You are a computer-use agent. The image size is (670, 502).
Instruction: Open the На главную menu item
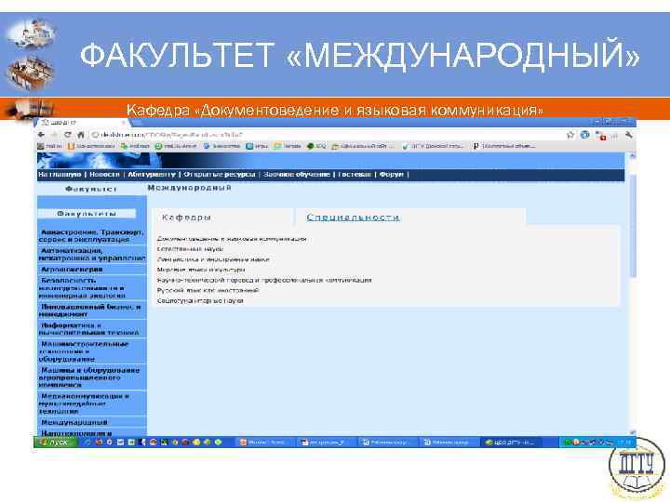coord(60,174)
